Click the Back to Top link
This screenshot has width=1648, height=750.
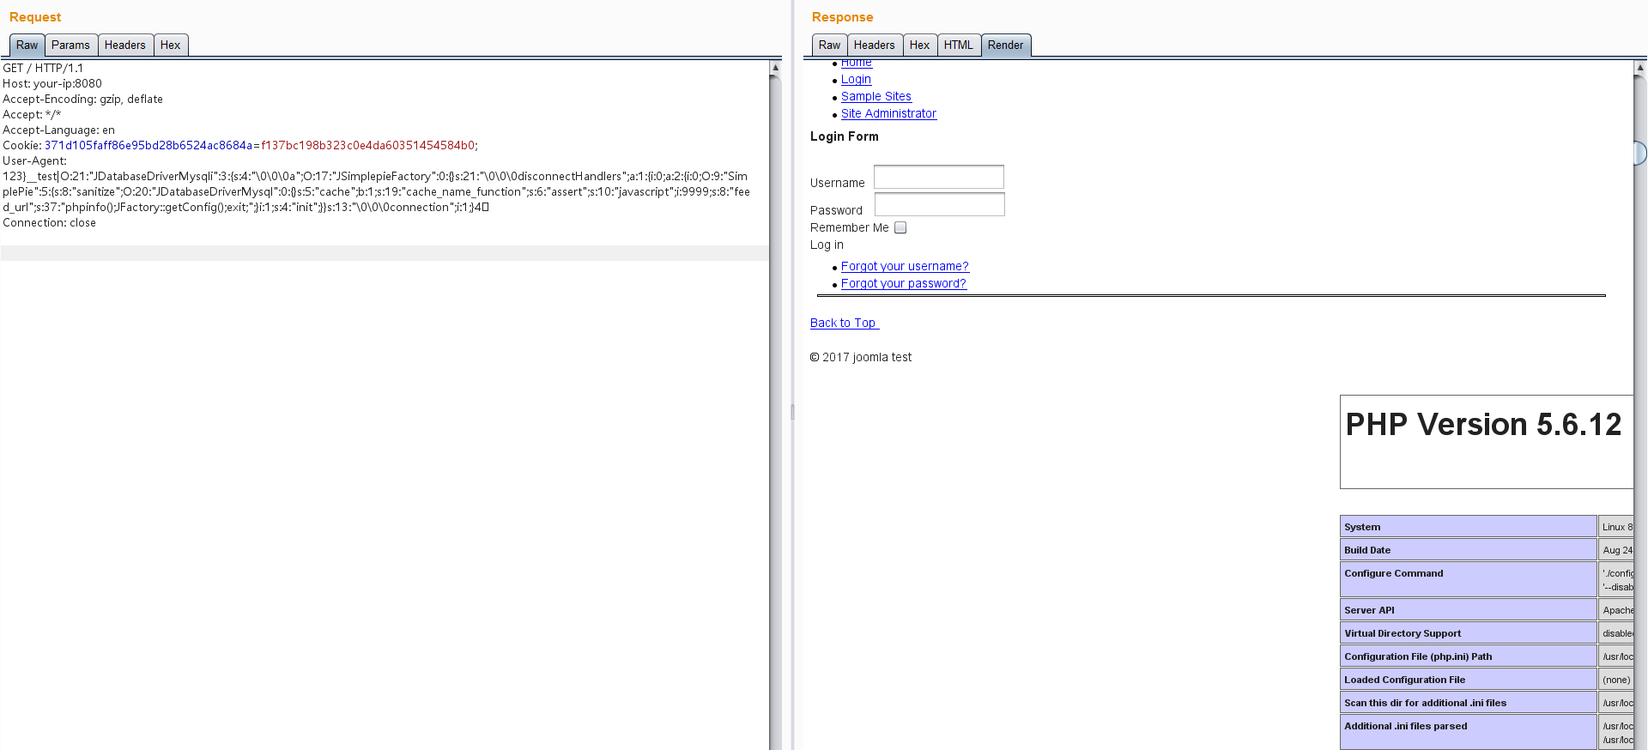click(x=843, y=324)
